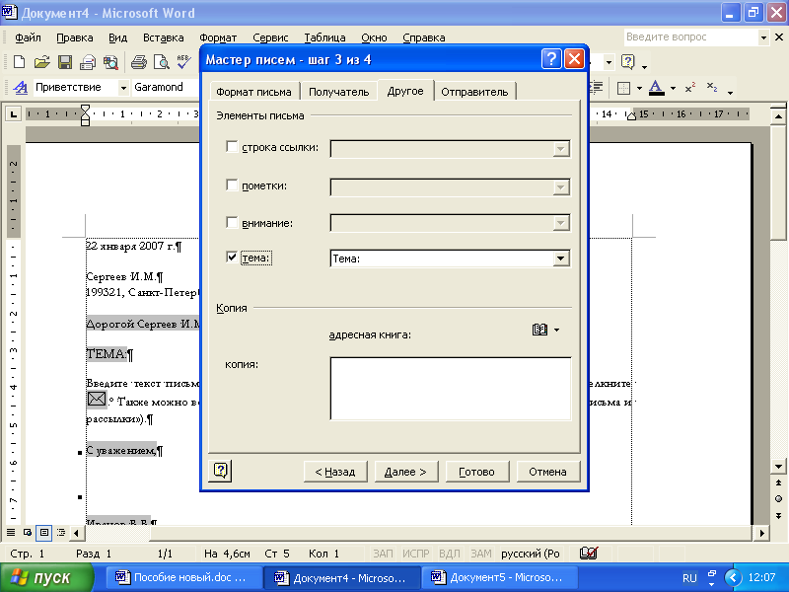Run spelling check ABC icon
789x592 pixels.
point(183,62)
